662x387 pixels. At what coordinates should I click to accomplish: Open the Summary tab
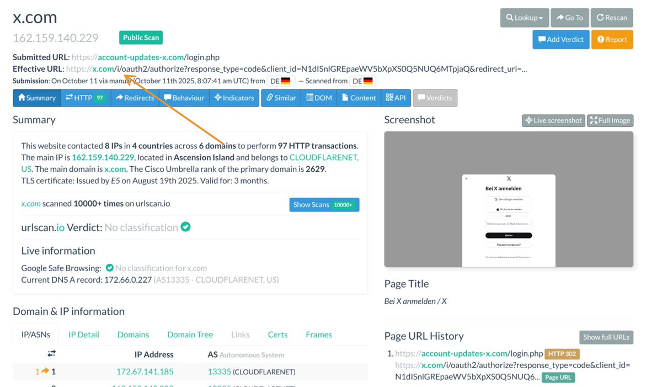tap(37, 98)
